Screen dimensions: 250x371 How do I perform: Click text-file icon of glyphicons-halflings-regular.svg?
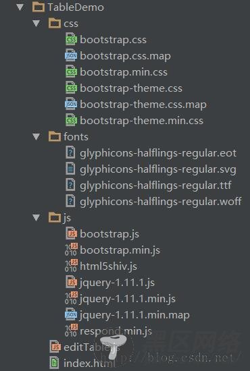click(70, 169)
